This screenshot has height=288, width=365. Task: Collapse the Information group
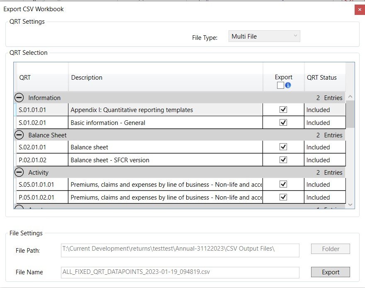19,98
